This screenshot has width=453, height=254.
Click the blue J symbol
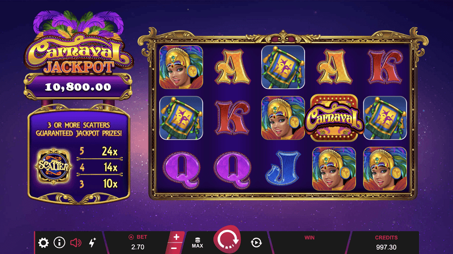click(282, 168)
